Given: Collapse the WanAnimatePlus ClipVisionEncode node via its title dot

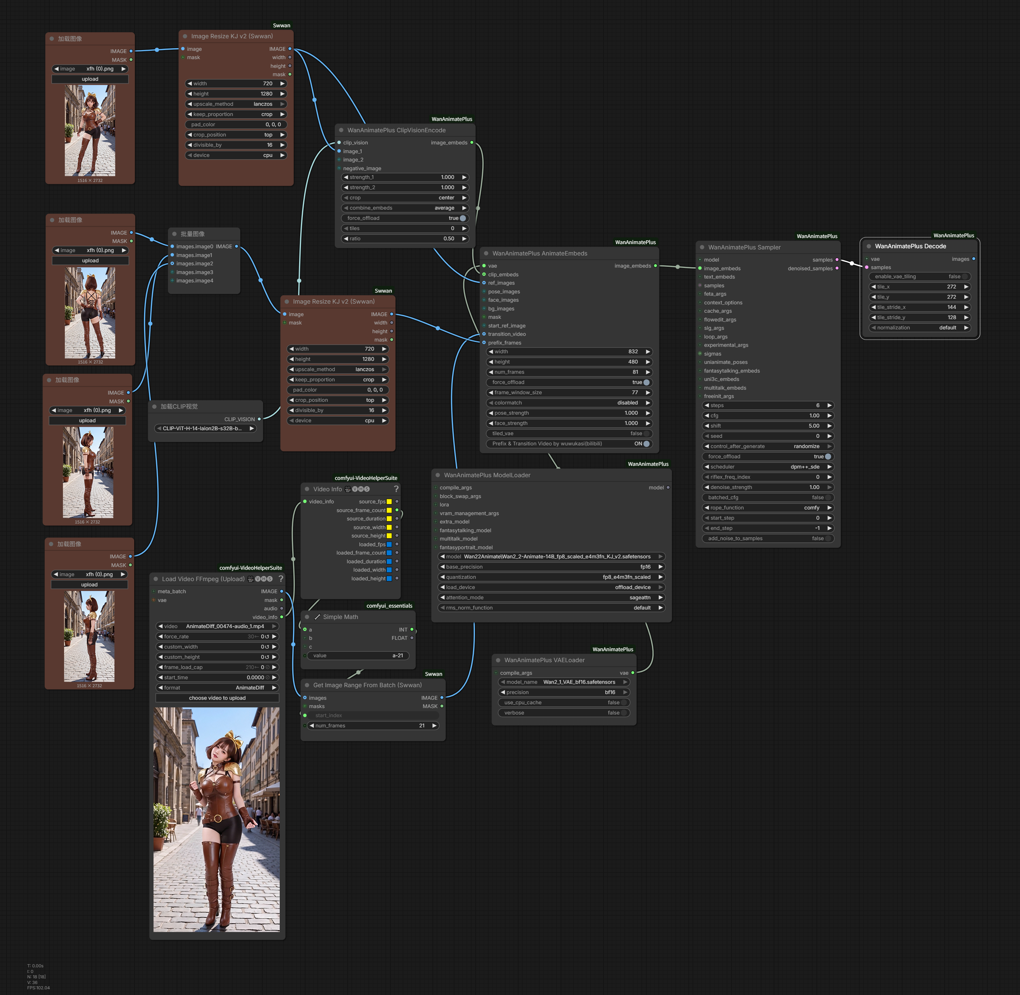Looking at the screenshot, I should (x=341, y=130).
